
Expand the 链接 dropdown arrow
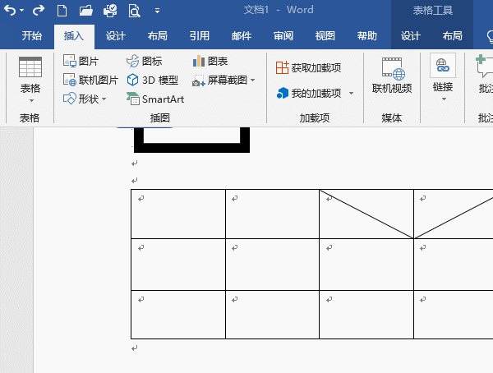click(x=444, y=99)
